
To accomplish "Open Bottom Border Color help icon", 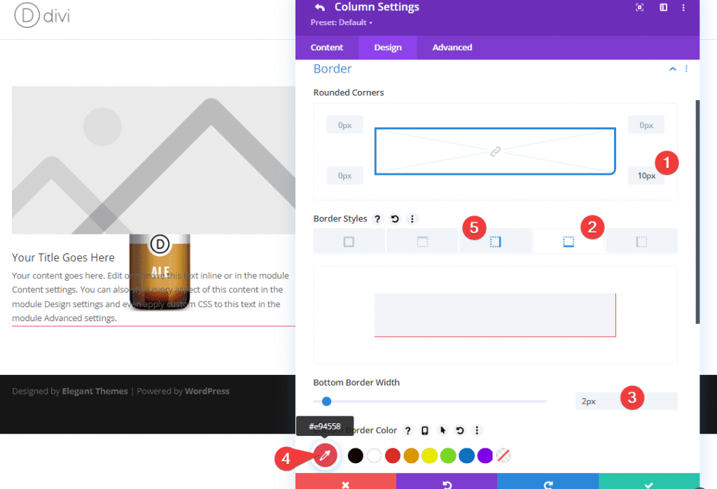I will 408,430.
